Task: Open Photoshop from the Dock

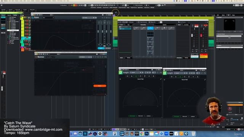Action: pos(146,134)
